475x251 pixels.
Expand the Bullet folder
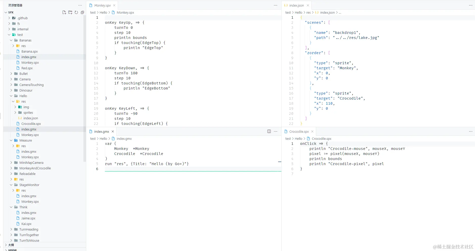point(11,74)
